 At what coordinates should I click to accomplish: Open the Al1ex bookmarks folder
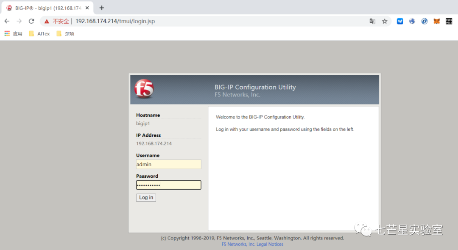point(39,33)
